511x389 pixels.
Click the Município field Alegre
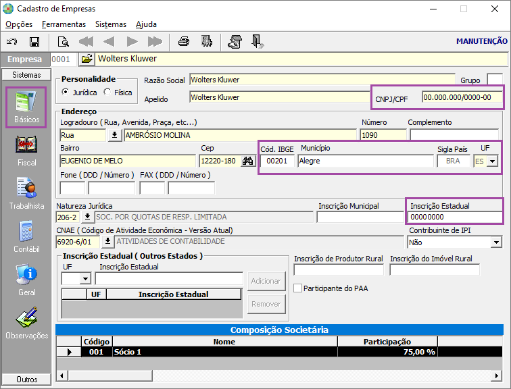(365, 161)
